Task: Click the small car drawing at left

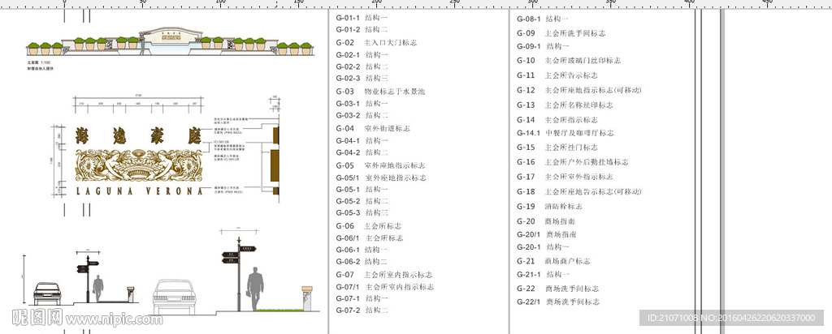Action: (x=46, y=293)
